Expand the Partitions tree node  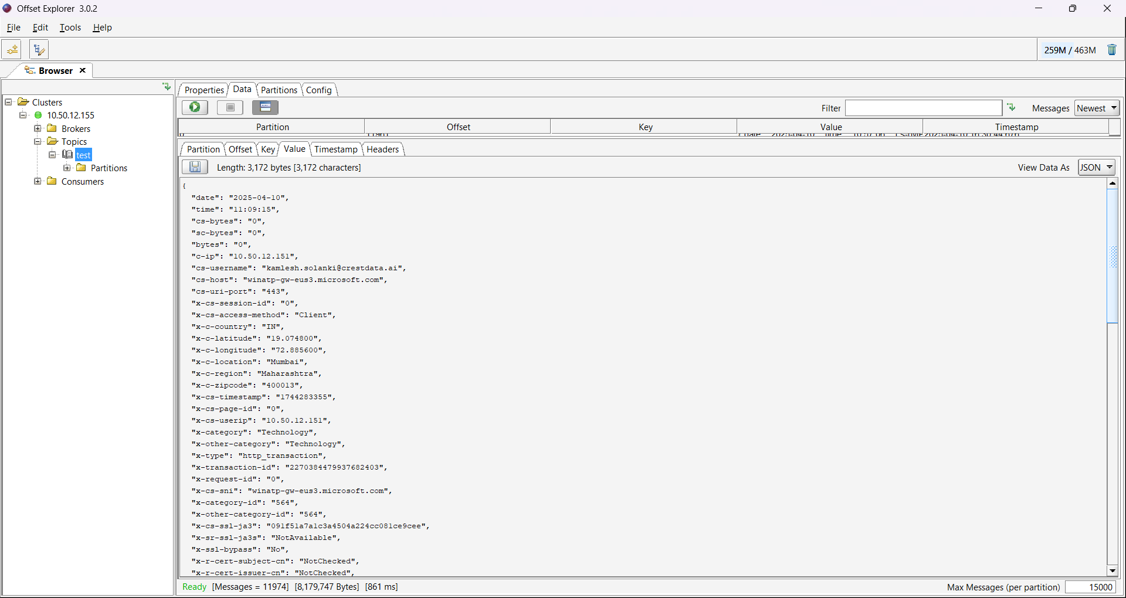point(67,168)
